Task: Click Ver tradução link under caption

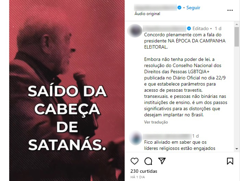Action: coord(156,122)
